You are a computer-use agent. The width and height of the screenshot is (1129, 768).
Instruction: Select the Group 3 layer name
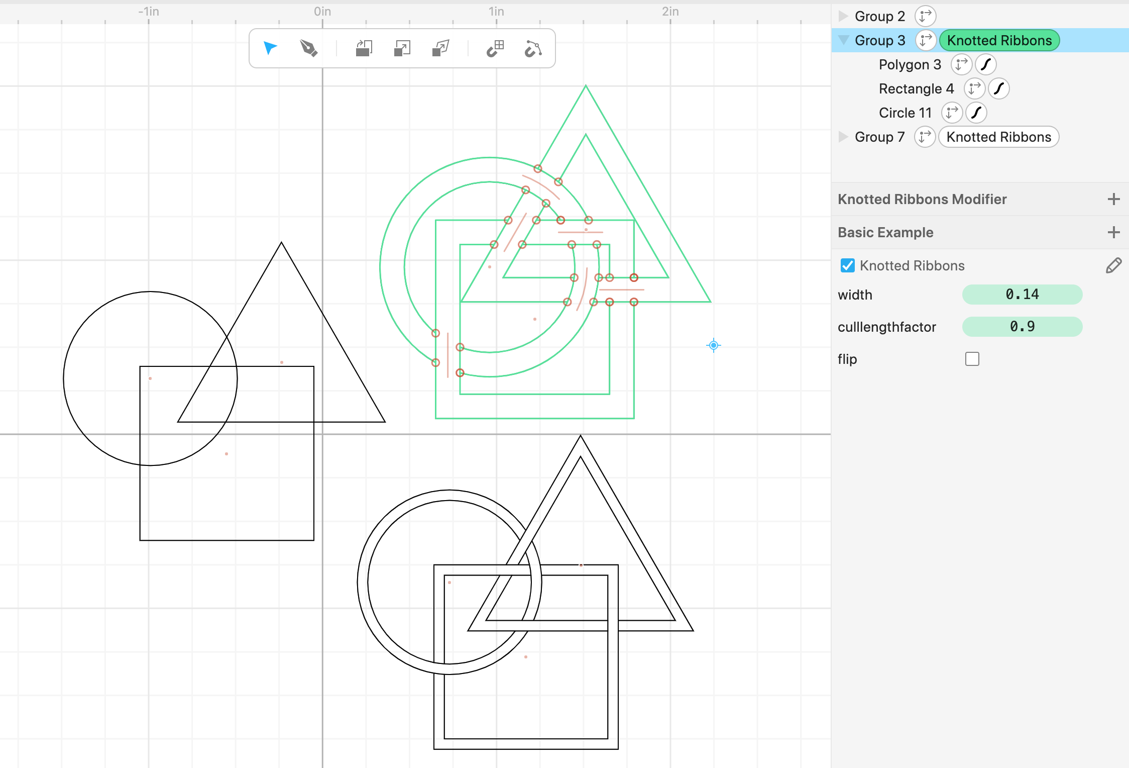click(880, 40)
